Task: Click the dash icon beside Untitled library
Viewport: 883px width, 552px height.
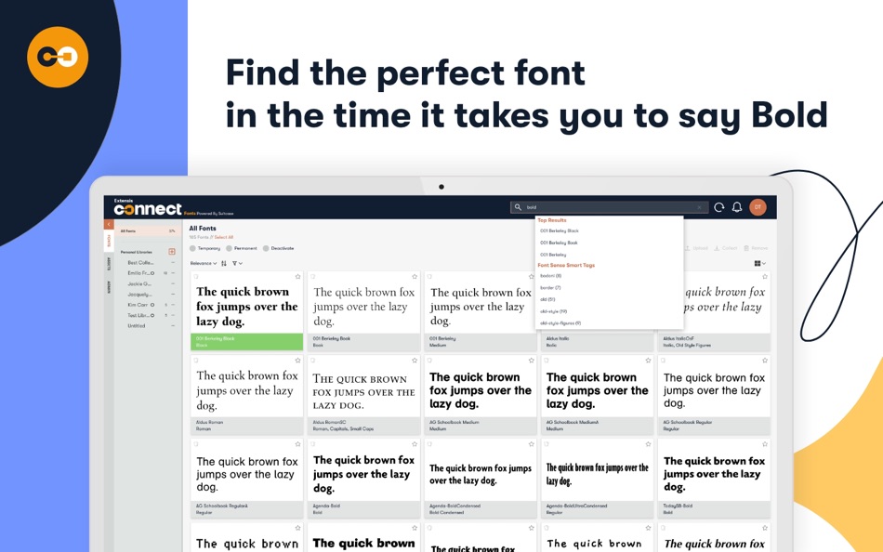Action: pos(173,325)
